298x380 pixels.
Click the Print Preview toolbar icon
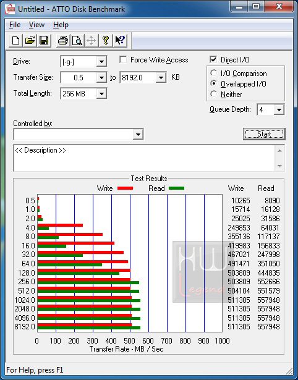click(x=77, y=40)
